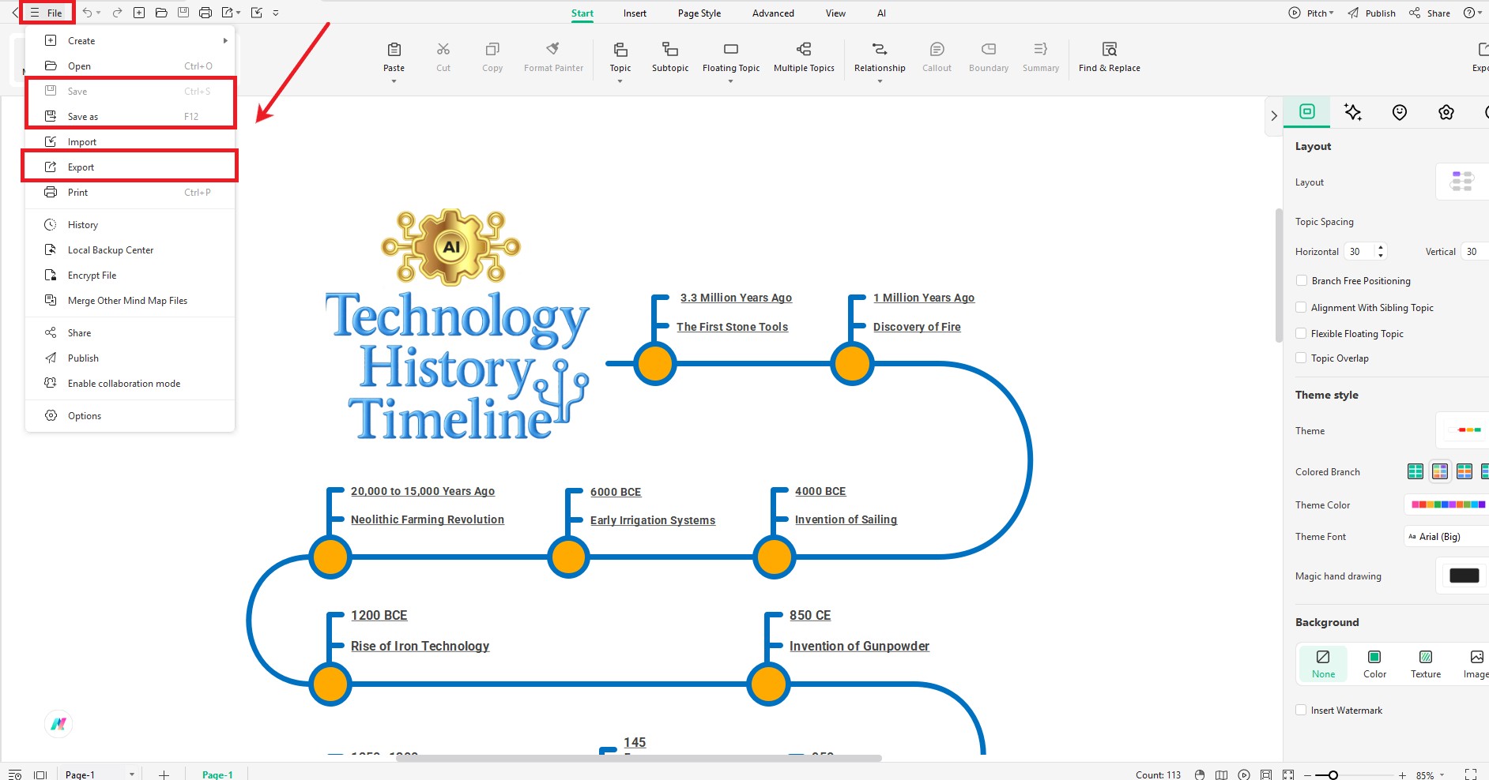This screenshot has width=1489, height=780.
Task: Click the Multiple Topics icon
Action: pyautogui.click(x=804, y=49)
